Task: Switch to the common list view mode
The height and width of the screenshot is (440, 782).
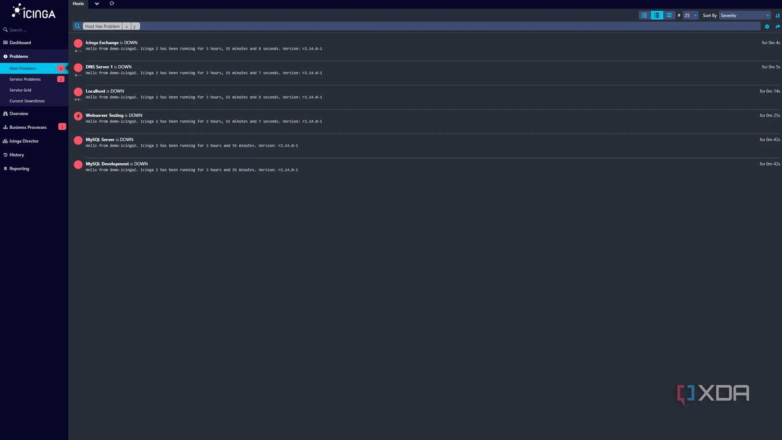Action: point(656,16)
